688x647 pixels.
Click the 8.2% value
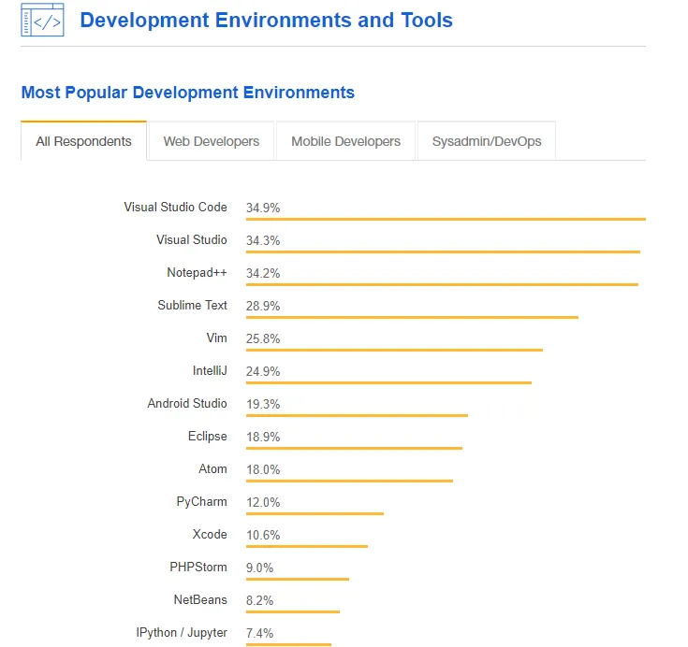(259, 600)
